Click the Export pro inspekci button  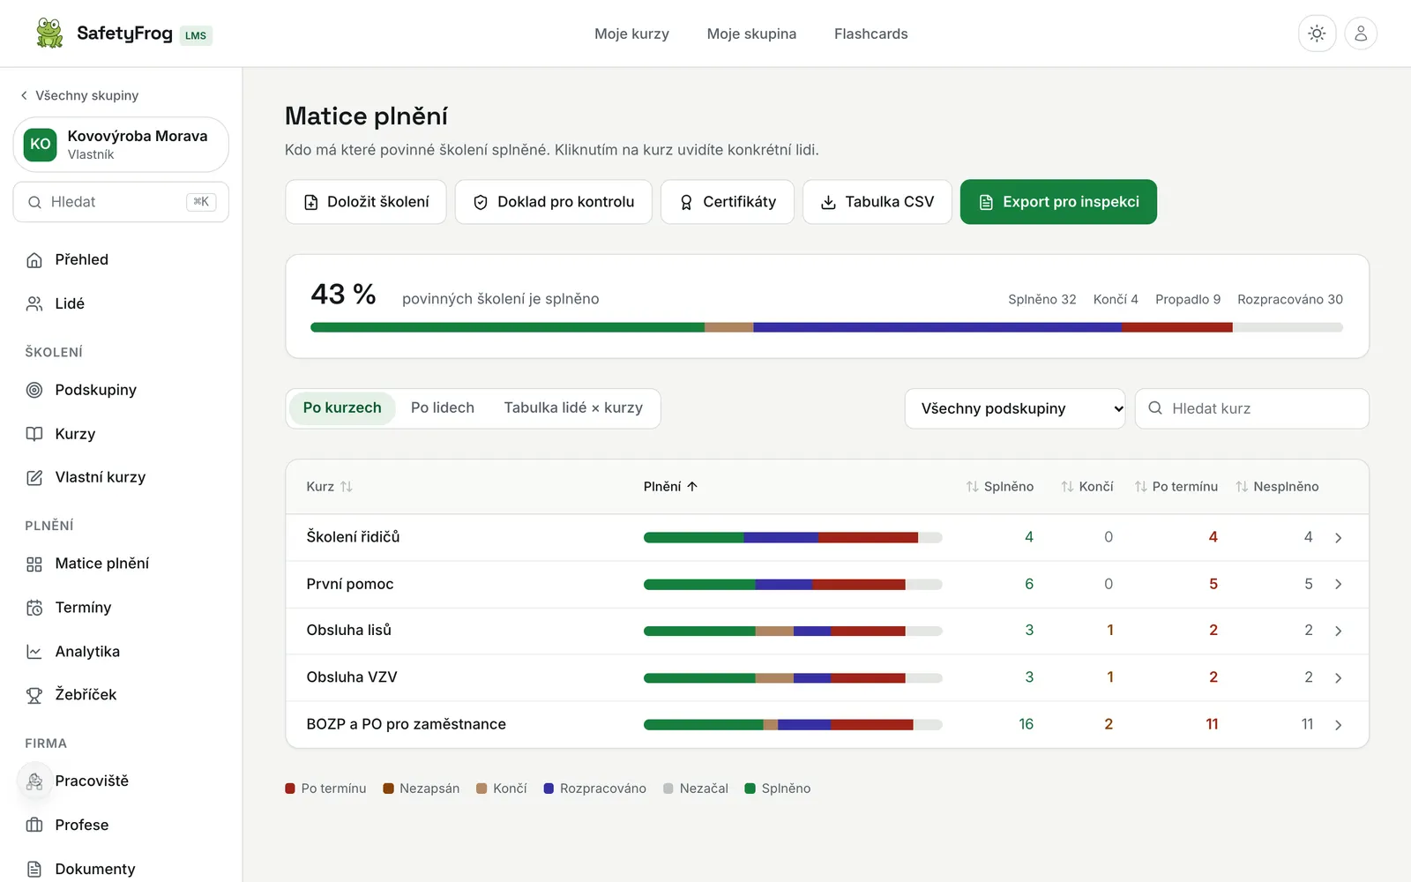(1058, 202)
